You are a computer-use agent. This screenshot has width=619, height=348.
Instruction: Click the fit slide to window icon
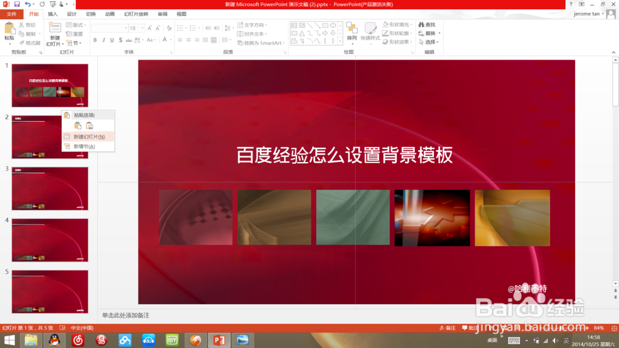(614, 328)
